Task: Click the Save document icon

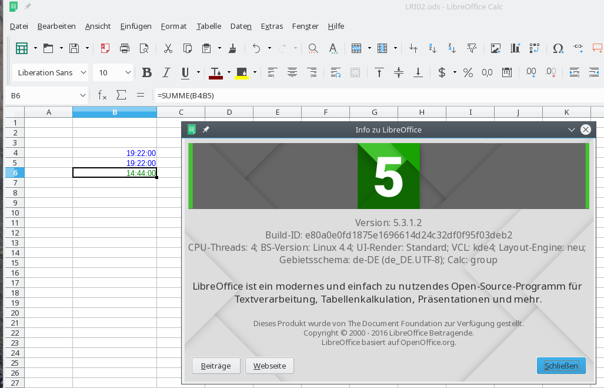Action: [74, 48]
